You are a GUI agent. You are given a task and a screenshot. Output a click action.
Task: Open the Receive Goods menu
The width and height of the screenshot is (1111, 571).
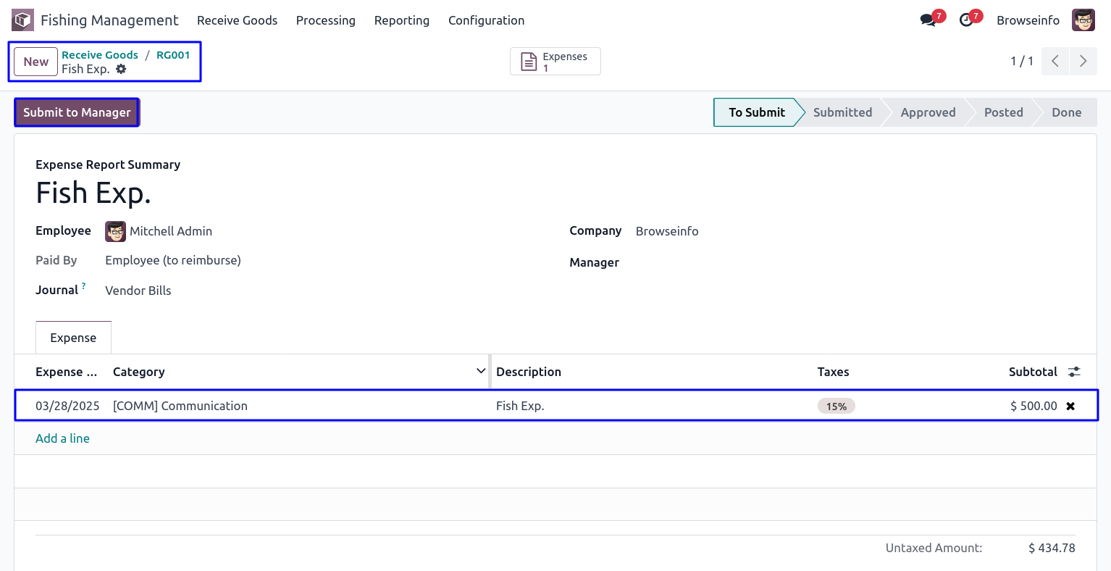(x=237, y=20)
